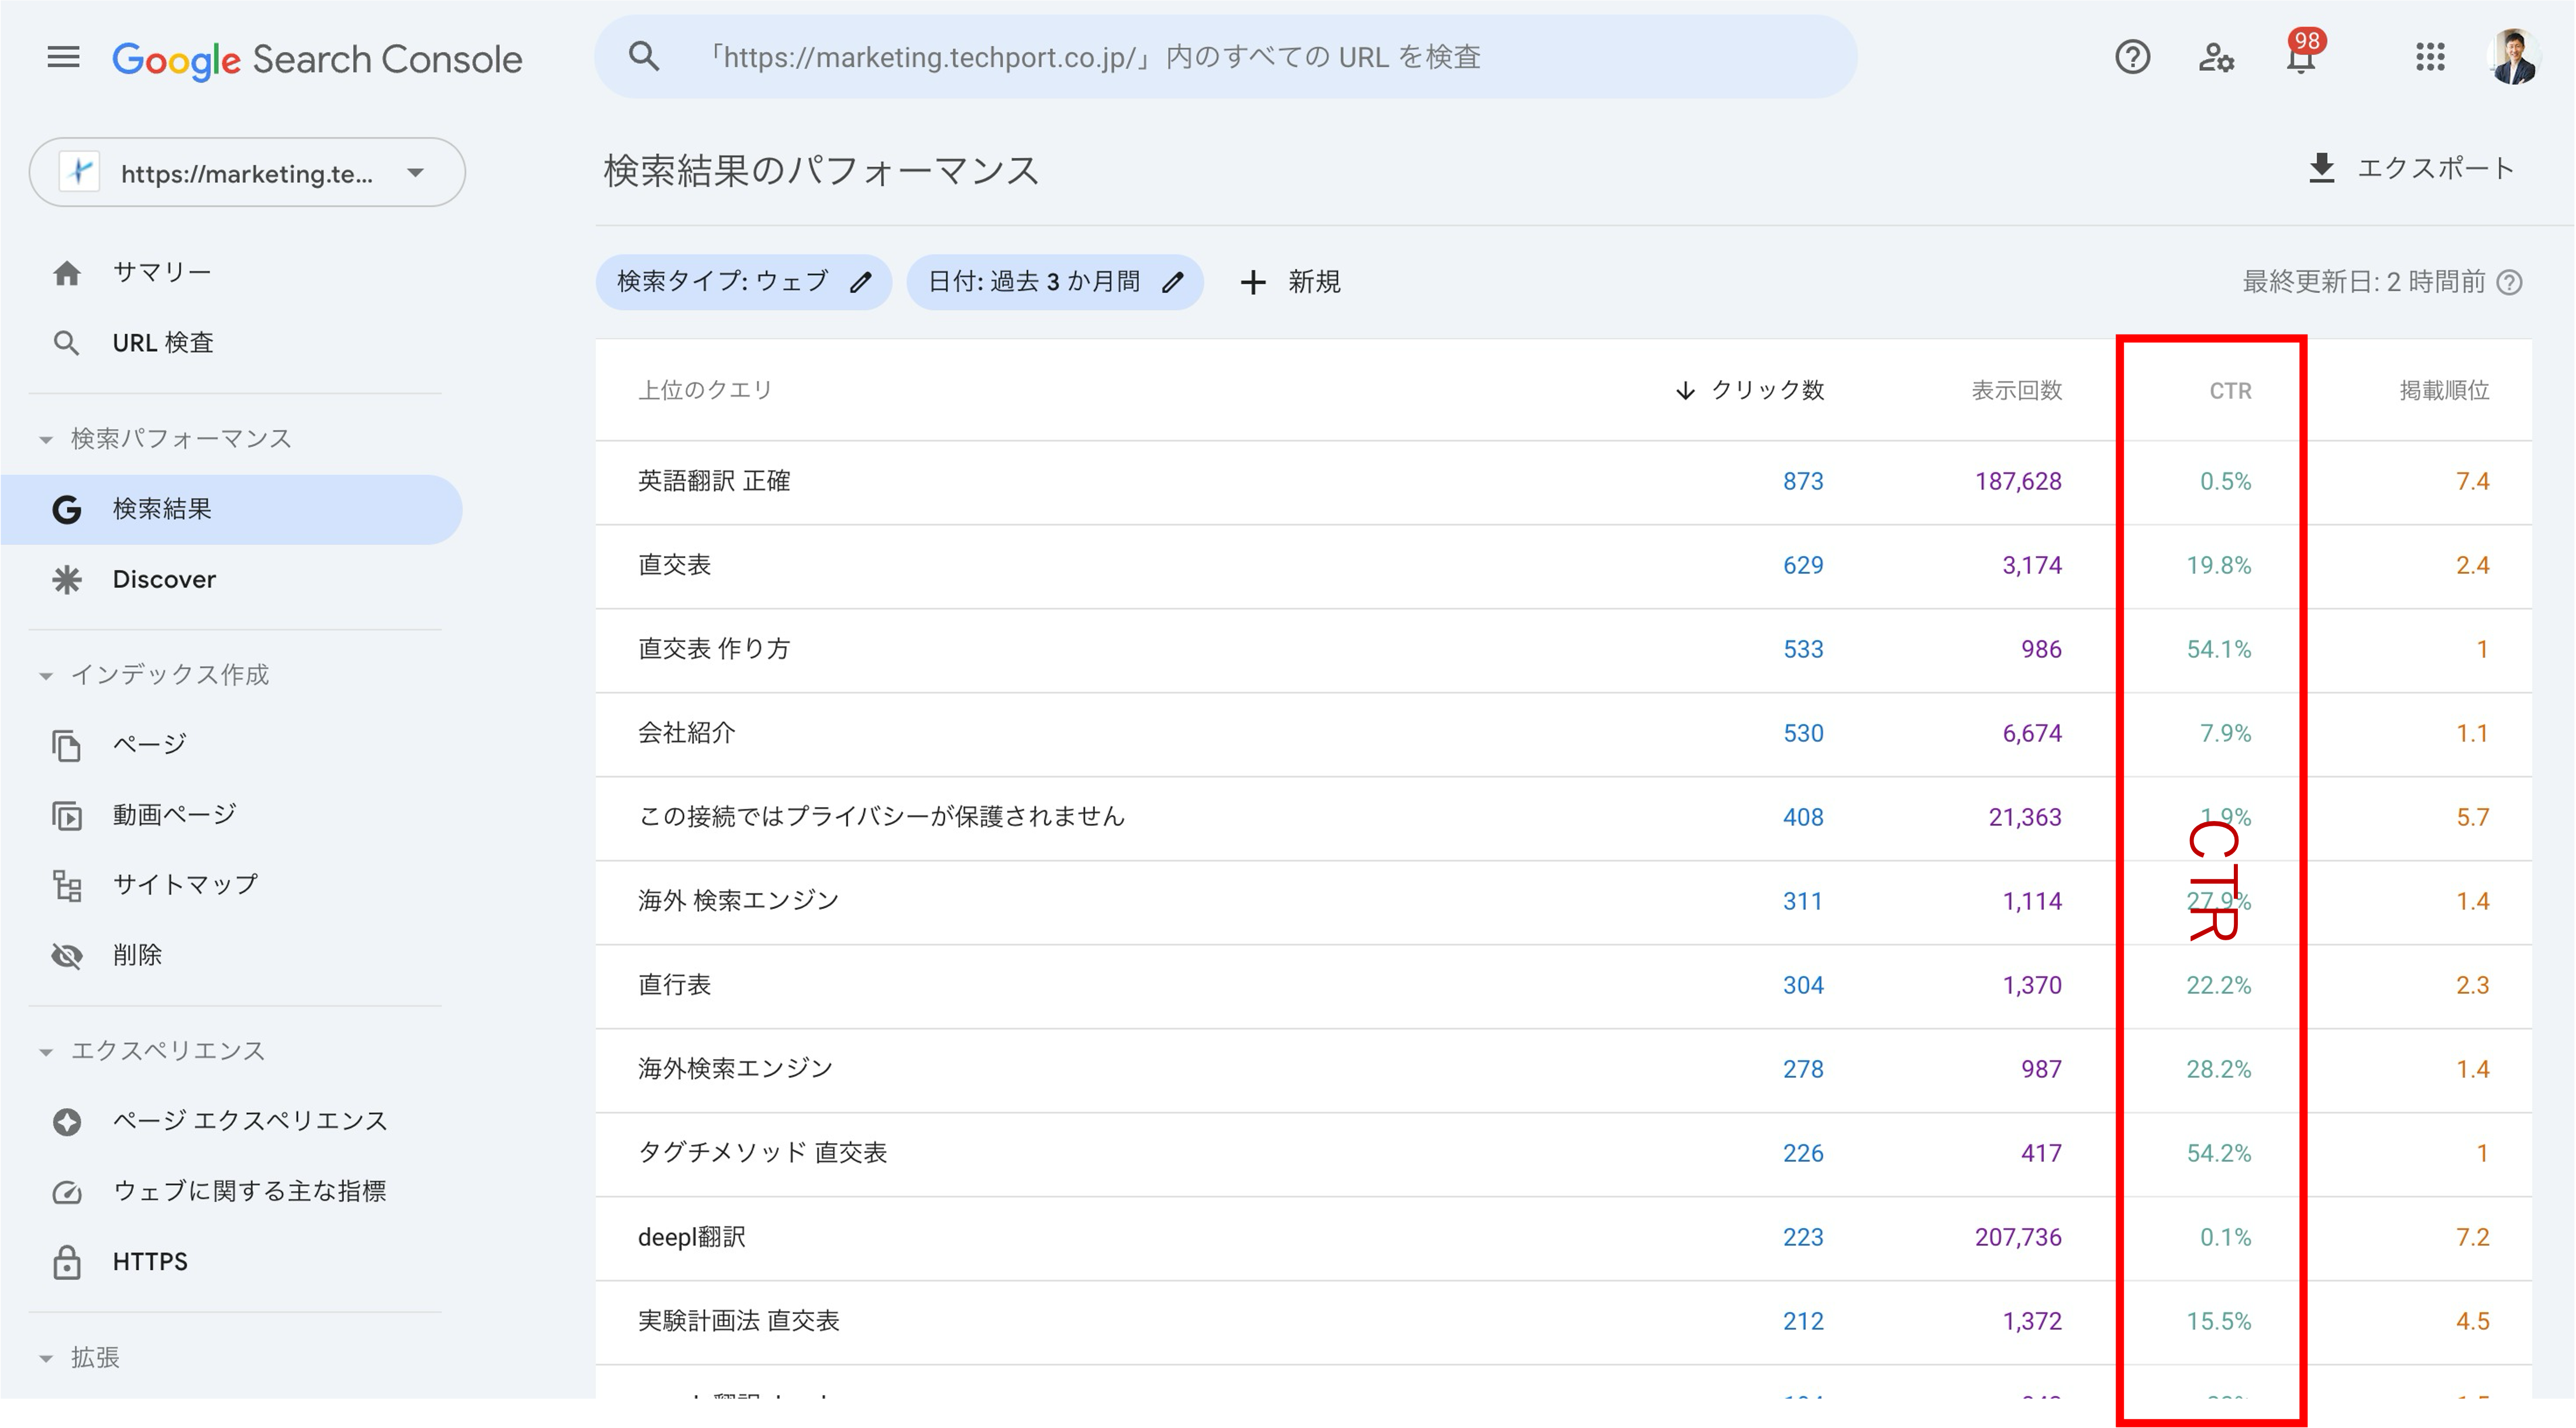Select the query 直交表 作り方
This screenshot has width=2576, height=1428.
point(714,650)
